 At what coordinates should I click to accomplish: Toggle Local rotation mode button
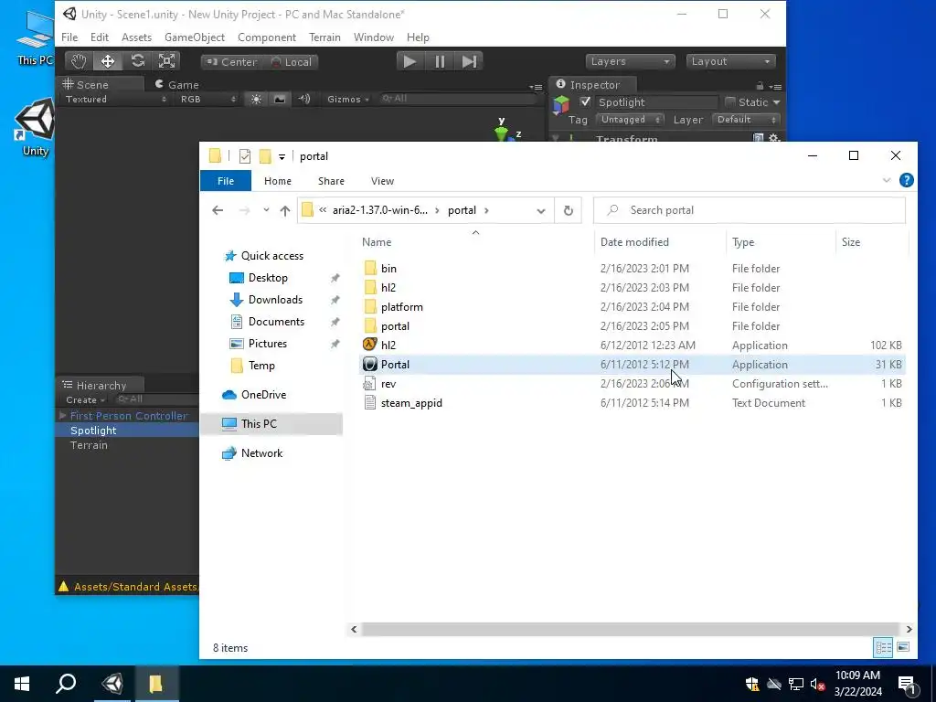[x=292, y=62]
